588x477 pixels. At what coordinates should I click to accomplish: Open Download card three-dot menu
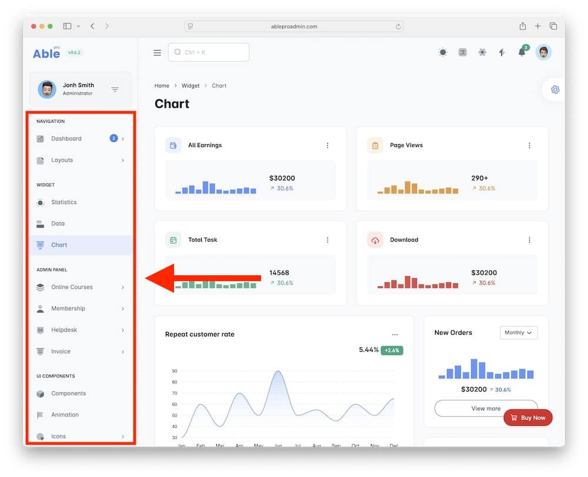[529, 240]
